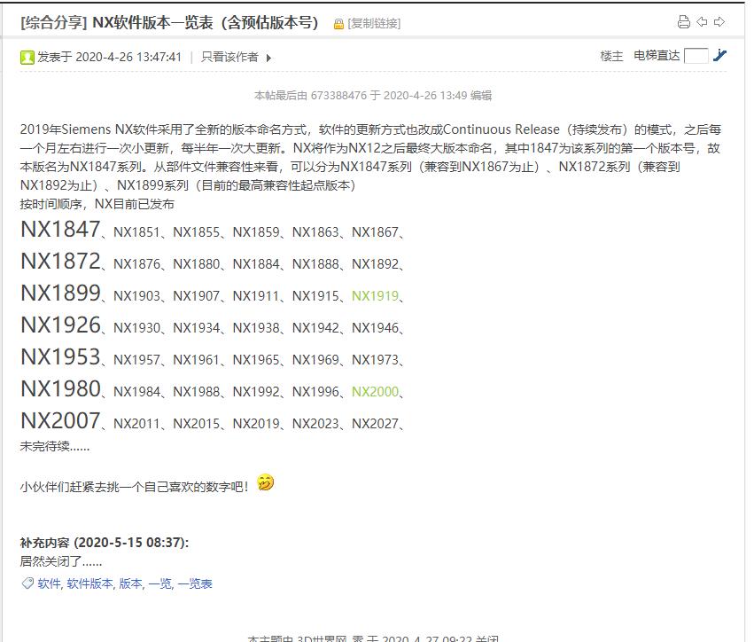
Task: Click the green NX2000 text
Action: coord(375,392)
